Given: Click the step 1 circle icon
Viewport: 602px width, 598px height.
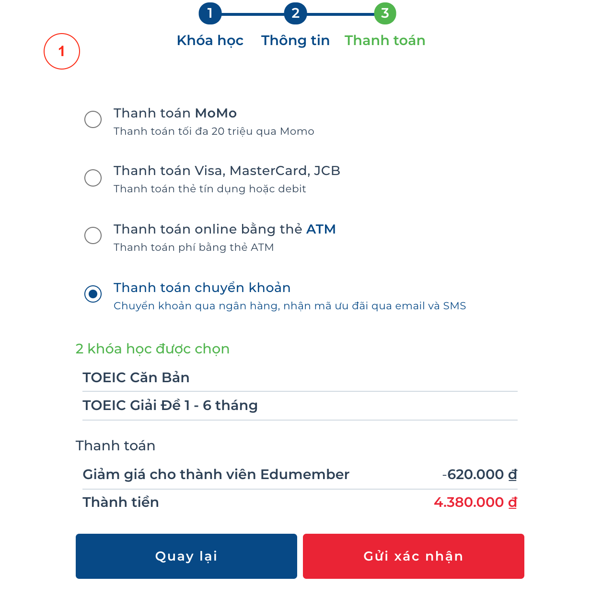Looking at the screenshot, I should (210, 13).
